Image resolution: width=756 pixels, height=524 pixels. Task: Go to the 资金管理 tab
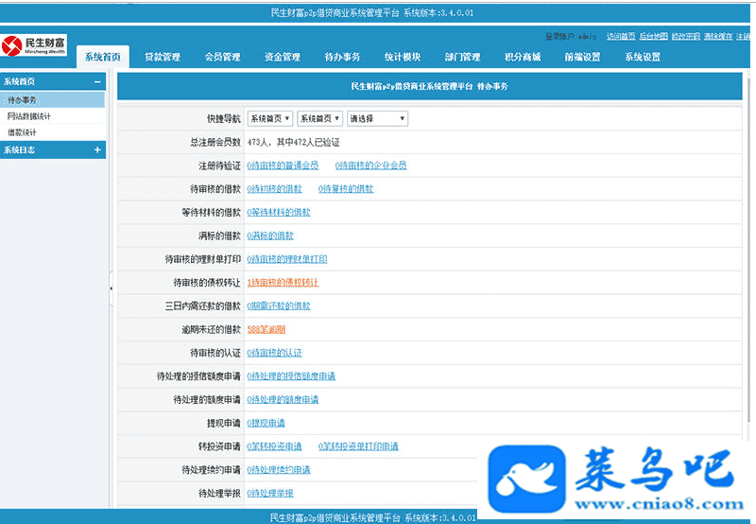pos(283,57)
